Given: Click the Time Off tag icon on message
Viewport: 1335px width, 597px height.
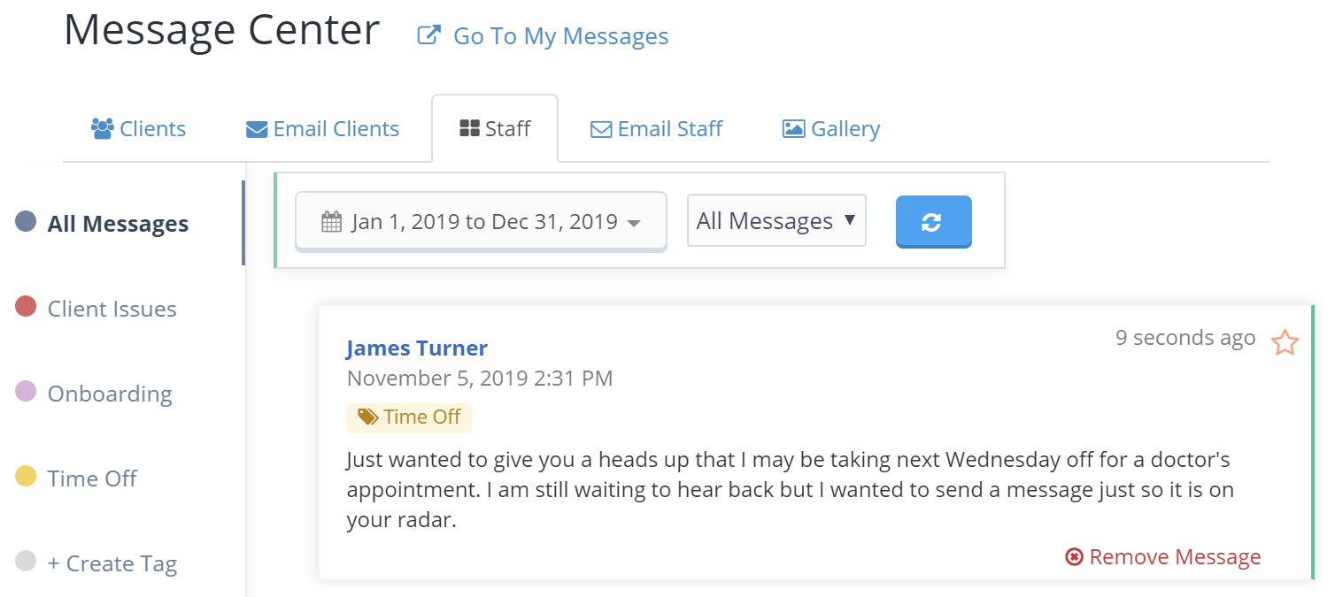Looking at the screenshot, I should point(366,417).
